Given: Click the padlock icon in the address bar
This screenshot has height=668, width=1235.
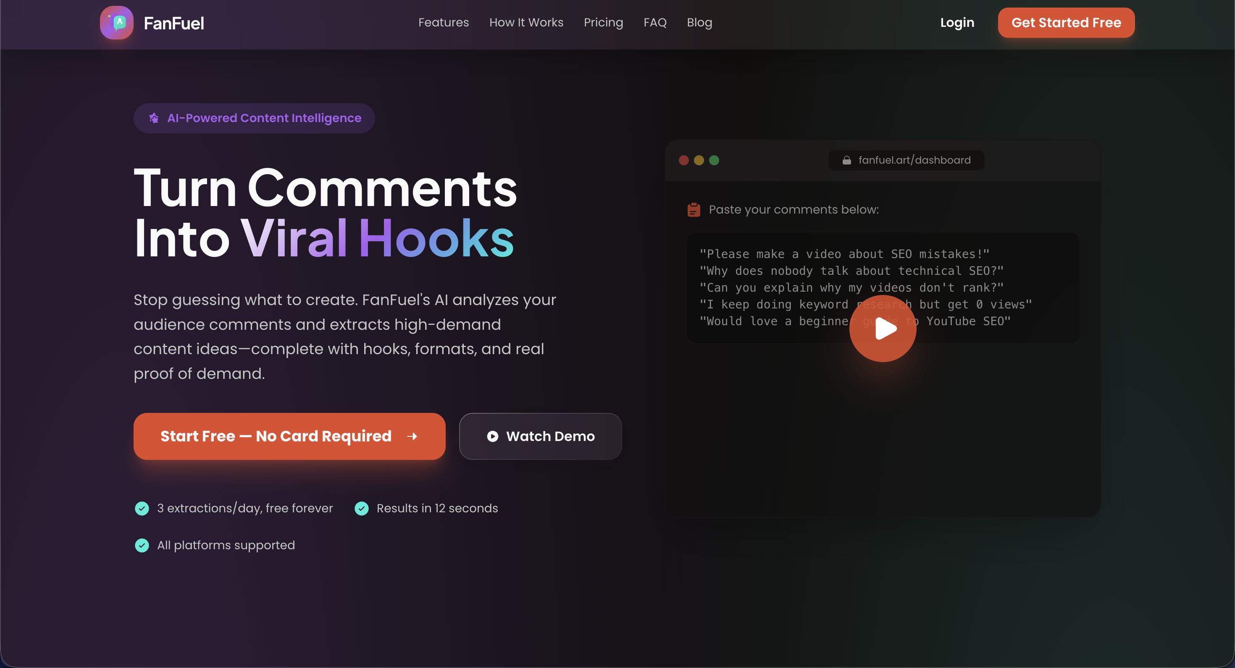Looking at the screenshot, I should coord(847,160).
